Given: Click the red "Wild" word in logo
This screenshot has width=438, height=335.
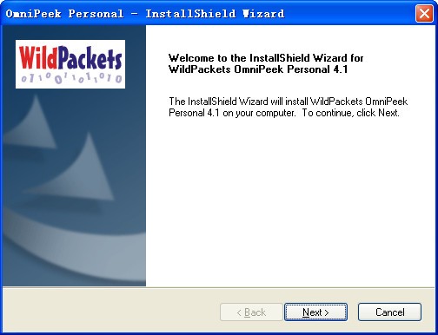Looking at the screenshot, I should 38,57.
